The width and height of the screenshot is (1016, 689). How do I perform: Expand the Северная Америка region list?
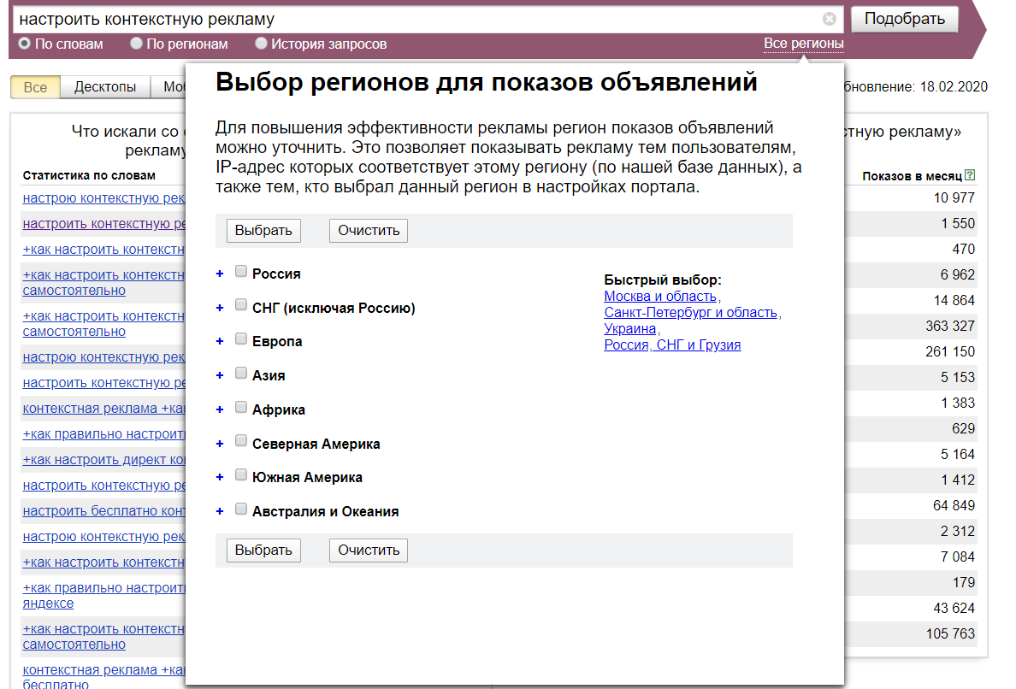220,444
